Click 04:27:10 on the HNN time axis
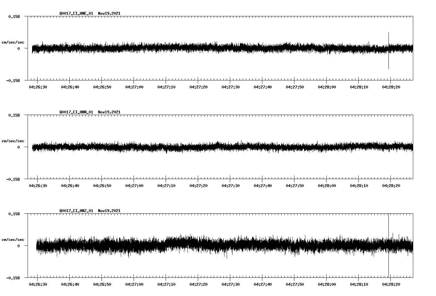This screenshot has width=436, height=296. tap(166, 185)
